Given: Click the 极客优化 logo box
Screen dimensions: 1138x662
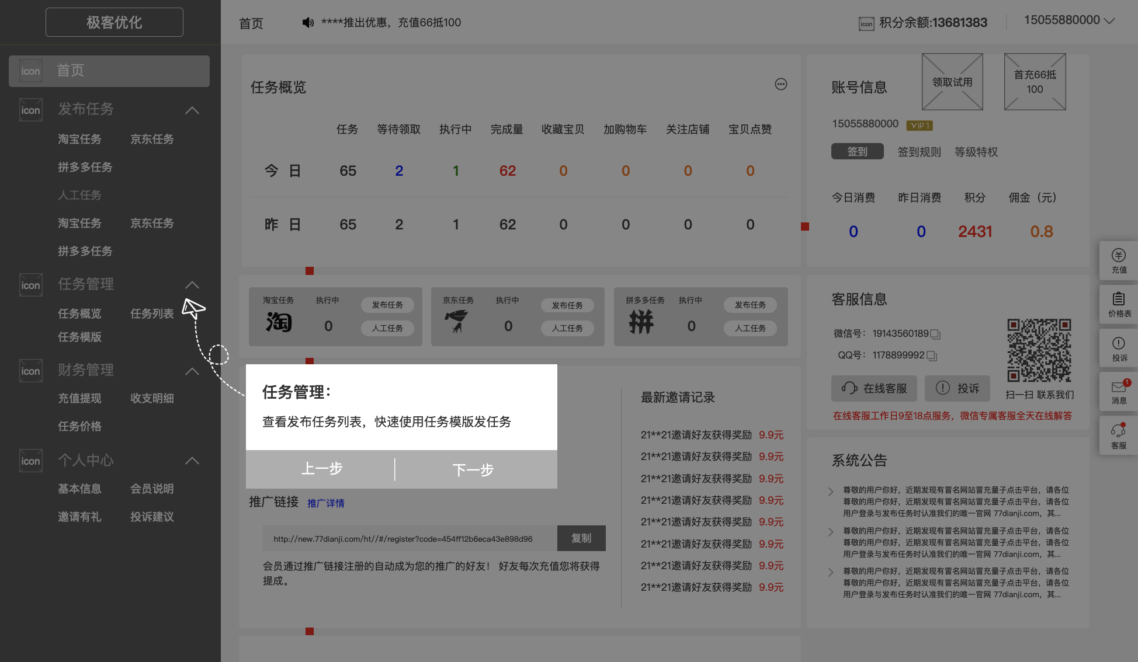Looking at the screenshot, I should pyautogui.click(x=115, y=22).
